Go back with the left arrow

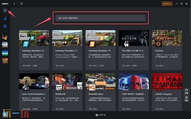click(14, 4)
